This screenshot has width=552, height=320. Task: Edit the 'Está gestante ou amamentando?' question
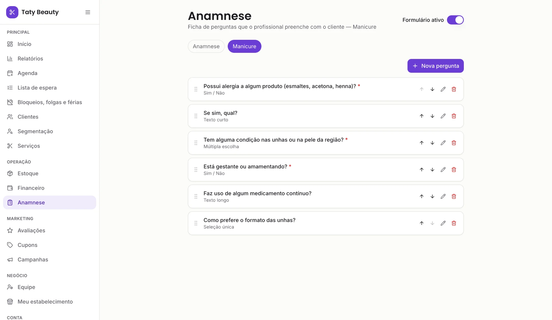tap(443, 170)
